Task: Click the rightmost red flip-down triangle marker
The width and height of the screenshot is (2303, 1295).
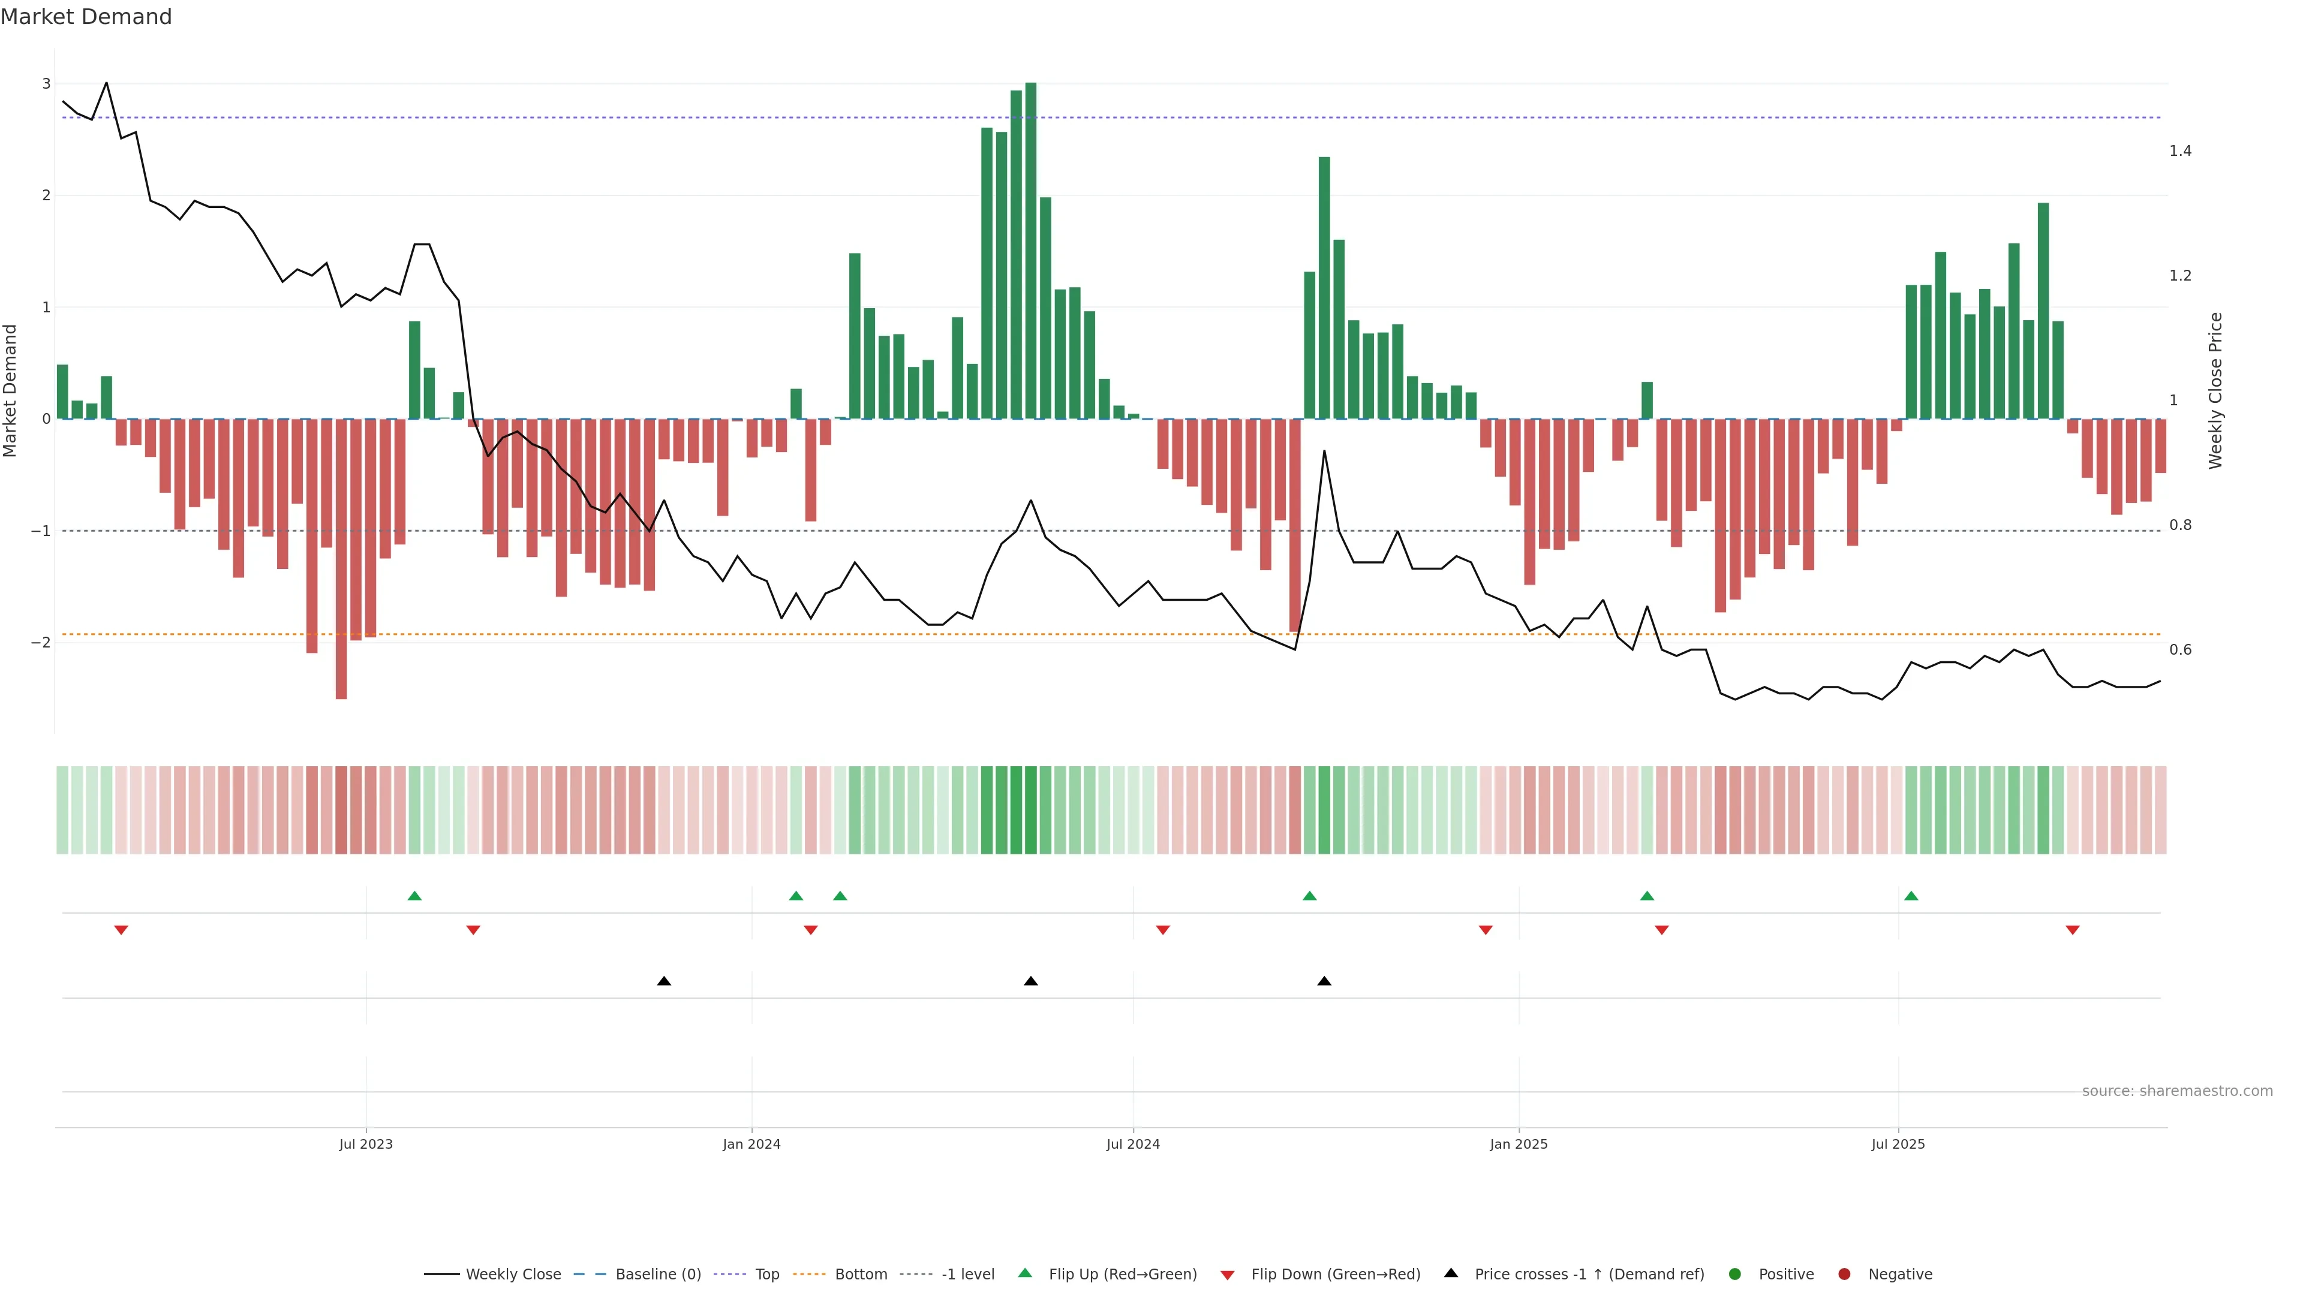Action: (2072, 930)
